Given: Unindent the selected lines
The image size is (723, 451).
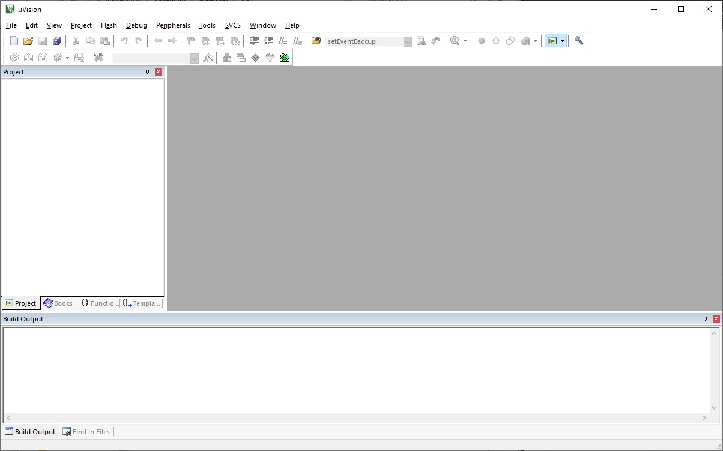Looking at the screenshot, I should click(x=268, y=41).
